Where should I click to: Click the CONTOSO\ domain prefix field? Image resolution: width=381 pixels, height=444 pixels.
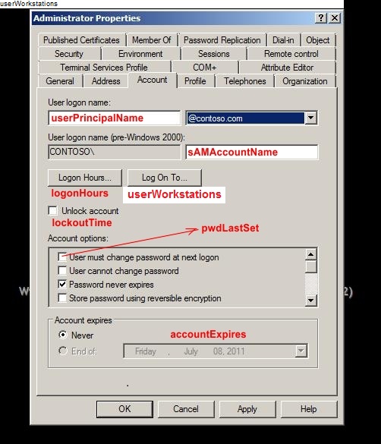(115, 152)
